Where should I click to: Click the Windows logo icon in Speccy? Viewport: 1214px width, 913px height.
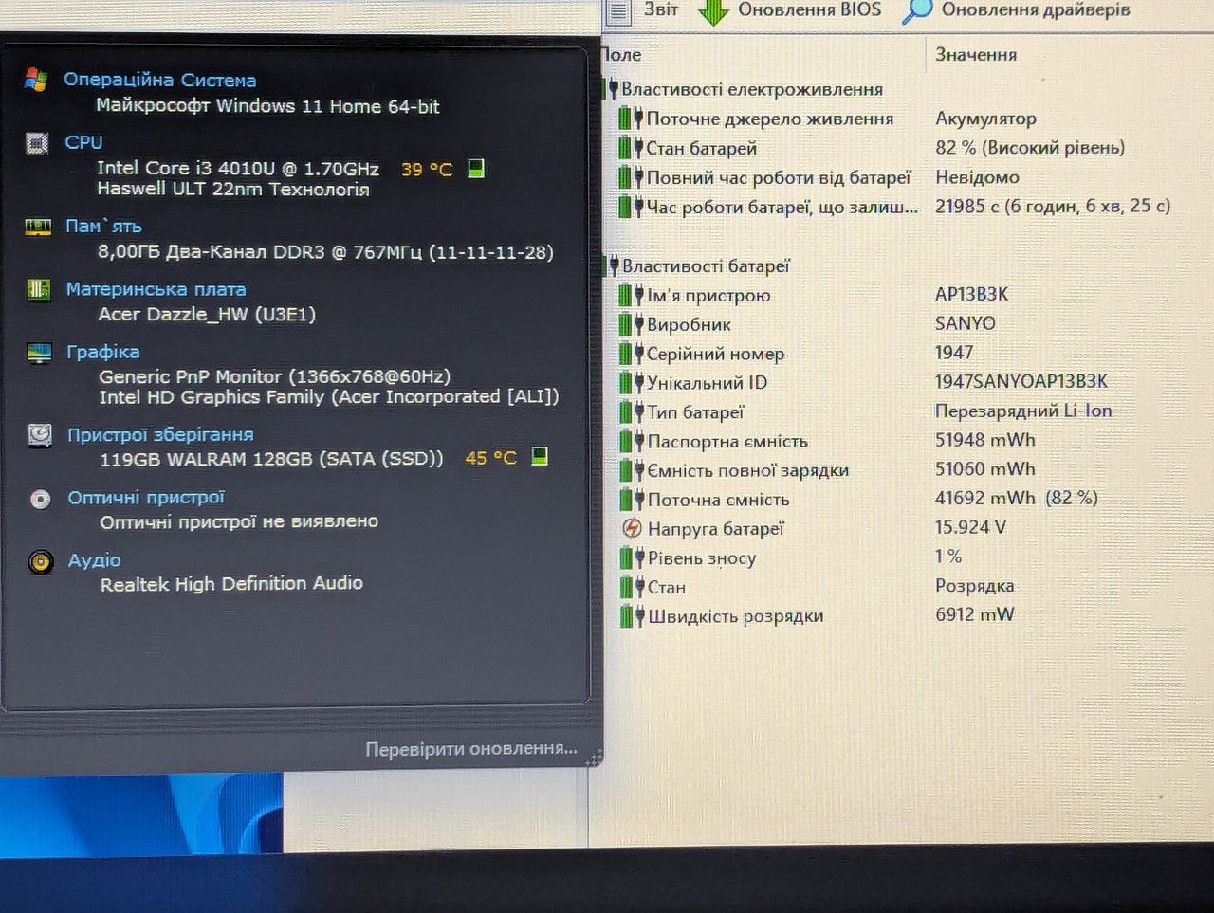click(x=36, y=80)
